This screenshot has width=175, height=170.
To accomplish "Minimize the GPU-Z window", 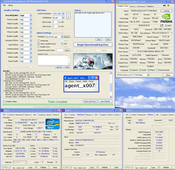I will point(165,2).
